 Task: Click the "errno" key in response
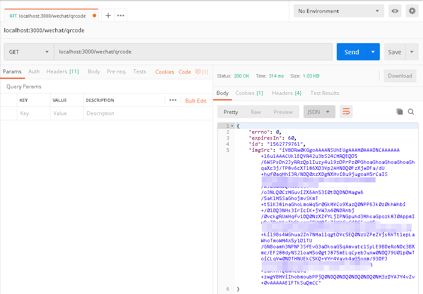260,132
